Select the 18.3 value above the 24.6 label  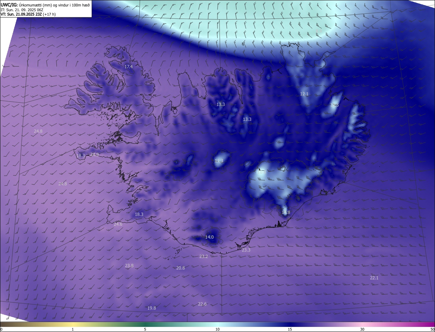click(139, 214)
